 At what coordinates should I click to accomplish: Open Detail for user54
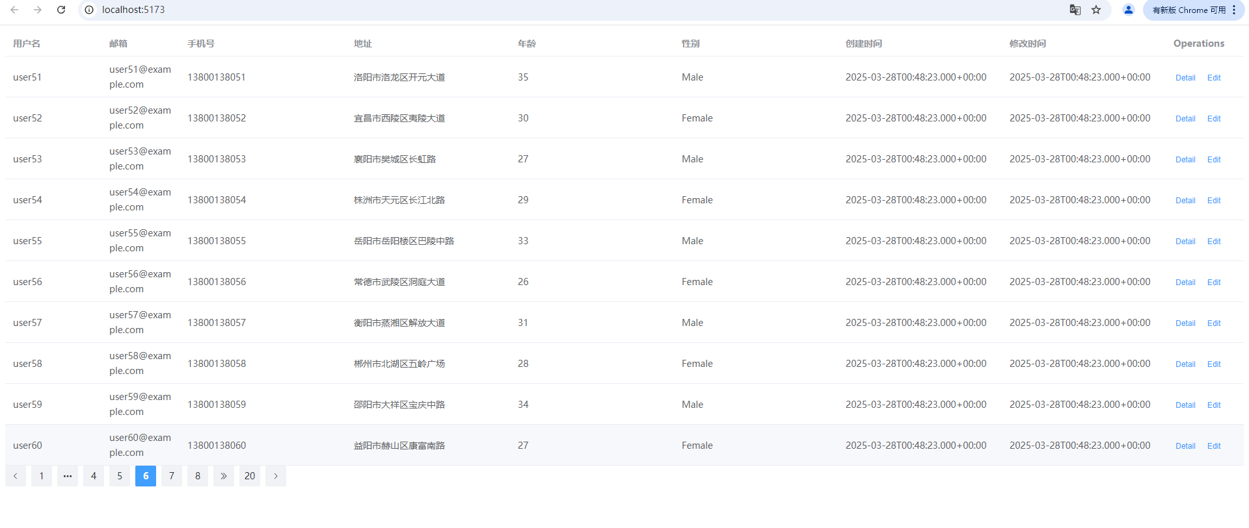click(x=1185, y=201)
